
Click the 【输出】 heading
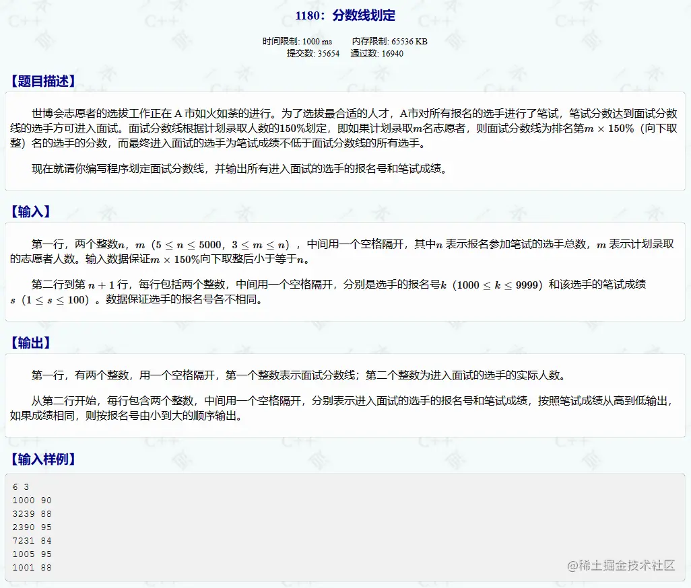[x=30, y=343]
